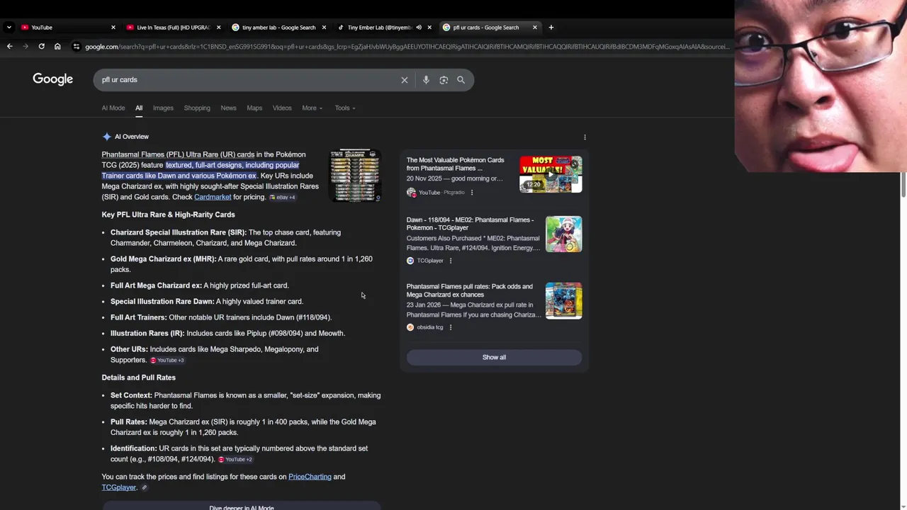Viewport: 907px width, 510px height.
Task: Click the eBay +4 source chip
Action: point(282,198)
